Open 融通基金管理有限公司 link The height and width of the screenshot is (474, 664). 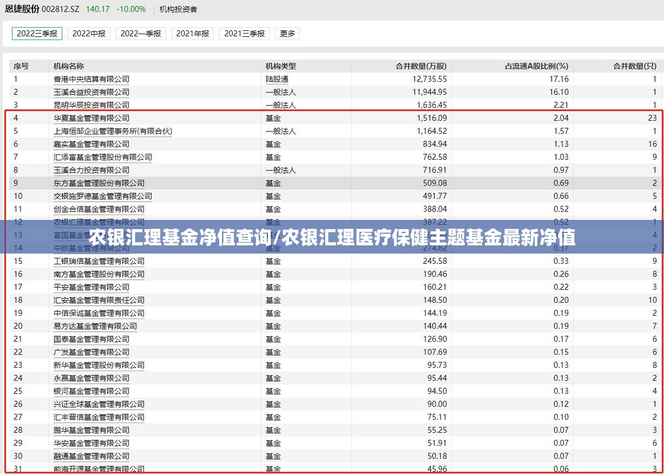[x=91, y=456]
